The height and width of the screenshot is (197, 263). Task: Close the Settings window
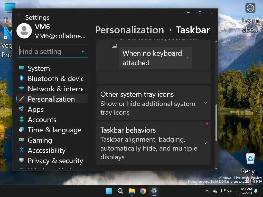click(212, 13)
